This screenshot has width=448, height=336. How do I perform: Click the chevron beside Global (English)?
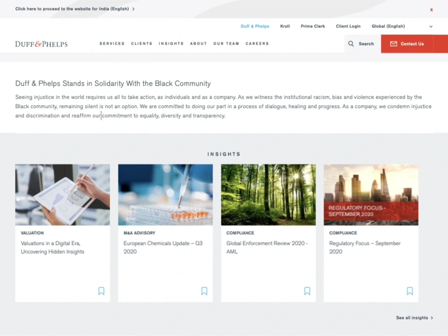[x=431, y=26]
